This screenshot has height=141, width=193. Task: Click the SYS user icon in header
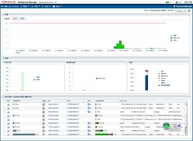tap(176, 2)
